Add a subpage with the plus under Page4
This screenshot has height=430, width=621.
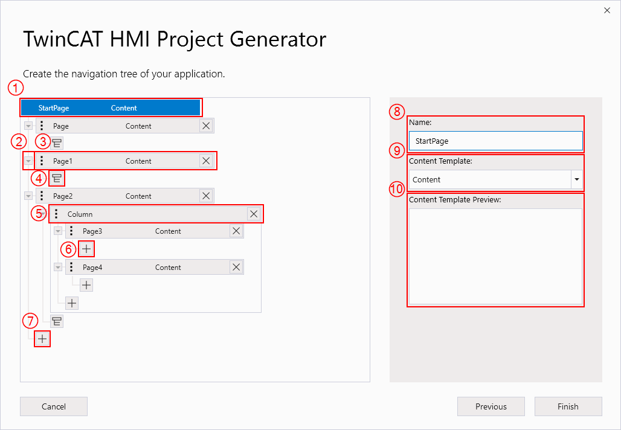tap(86, 284)
